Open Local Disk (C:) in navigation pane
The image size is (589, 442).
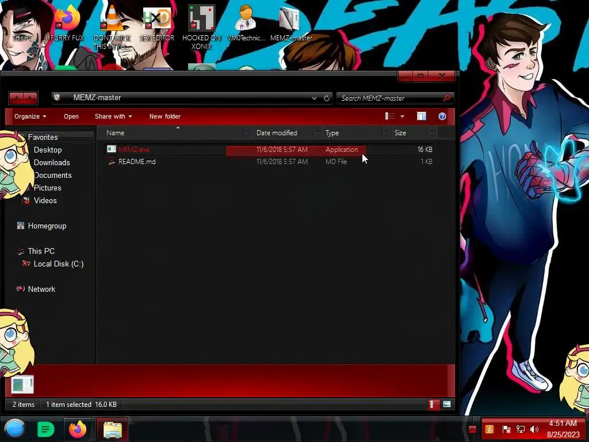pos(58,264)
